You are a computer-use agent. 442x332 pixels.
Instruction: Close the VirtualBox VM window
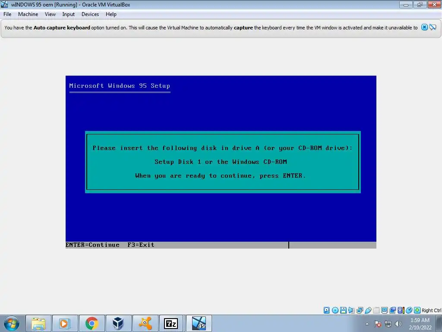tap(434, 4)
